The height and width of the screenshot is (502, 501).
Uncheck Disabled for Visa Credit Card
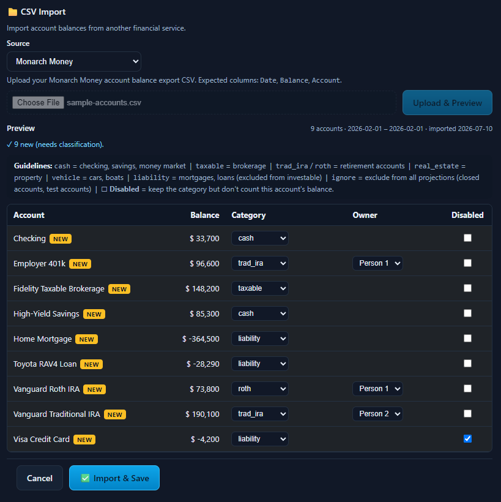click(467, 438)
